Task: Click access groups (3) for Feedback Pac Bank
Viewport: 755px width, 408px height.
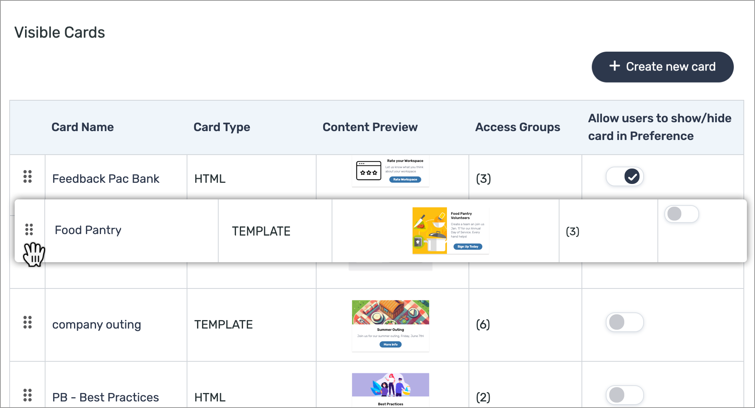Action: [483, 179]
